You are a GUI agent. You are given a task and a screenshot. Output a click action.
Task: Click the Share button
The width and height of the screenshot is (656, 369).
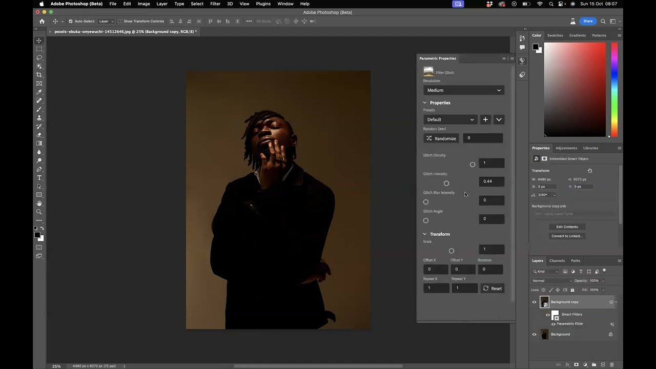click(588, 21)
